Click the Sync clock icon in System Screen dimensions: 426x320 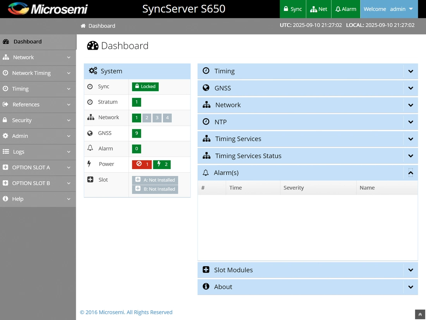[x=90, y=86]
